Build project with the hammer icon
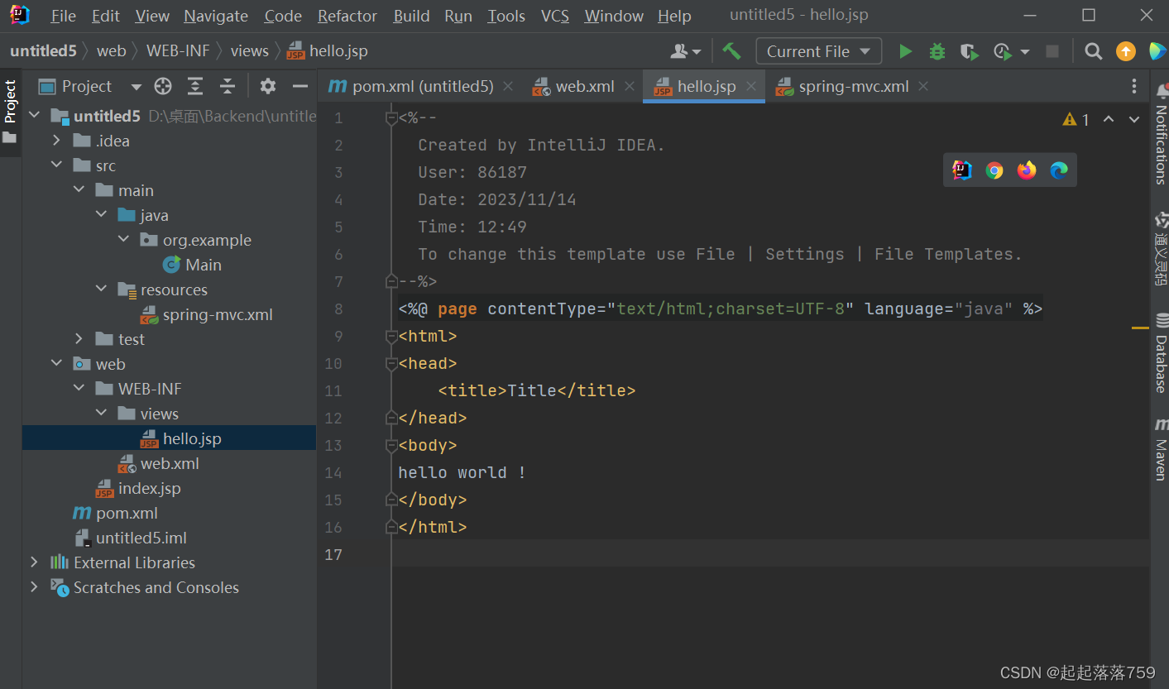Screen dimensions: 1169x689 [731, 51]
